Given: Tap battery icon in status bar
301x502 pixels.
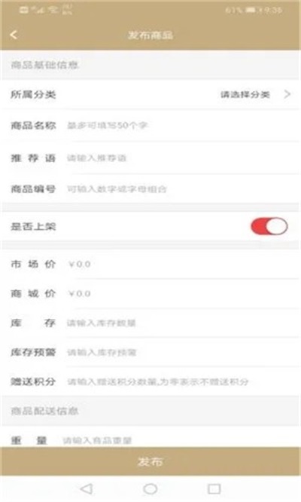Looking at the screenshot, I should (250, 10).
